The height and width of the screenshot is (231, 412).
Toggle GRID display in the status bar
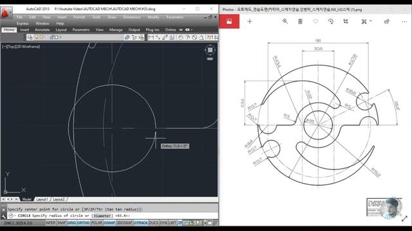click(x=71, y=223)
